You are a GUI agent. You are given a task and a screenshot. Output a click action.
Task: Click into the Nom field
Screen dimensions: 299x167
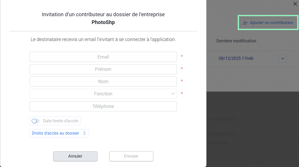[x=103, y=82]
